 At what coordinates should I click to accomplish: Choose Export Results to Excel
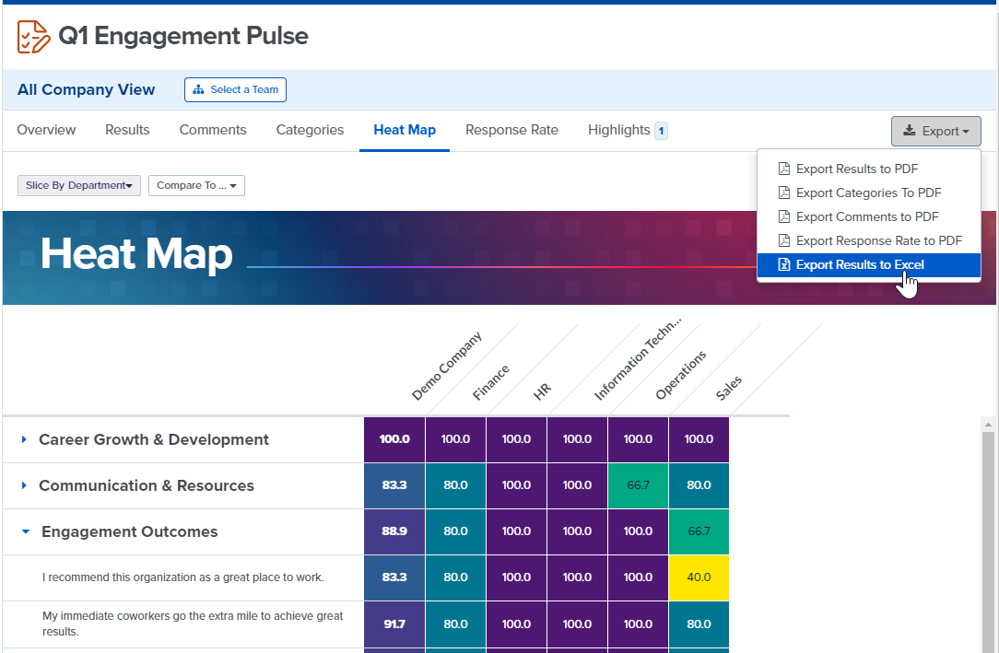tap(869, 264)
